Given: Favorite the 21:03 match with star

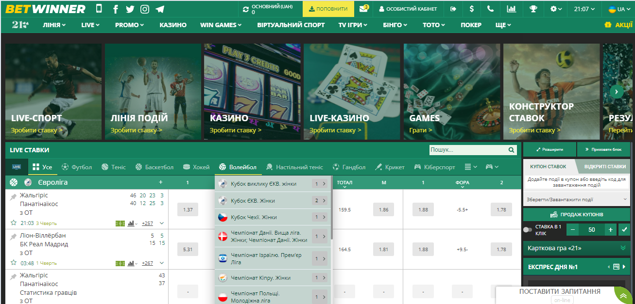Looking at the screenshot, I should [14, 223].
